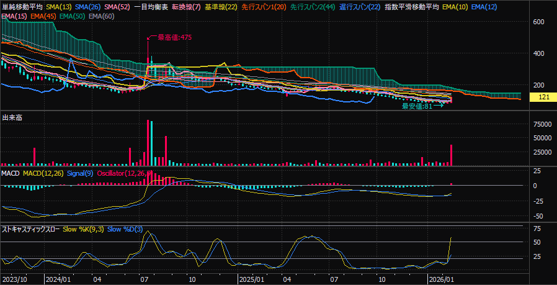
Task: Click the 2025/01 date on time axis
Action: pos(253,279)
